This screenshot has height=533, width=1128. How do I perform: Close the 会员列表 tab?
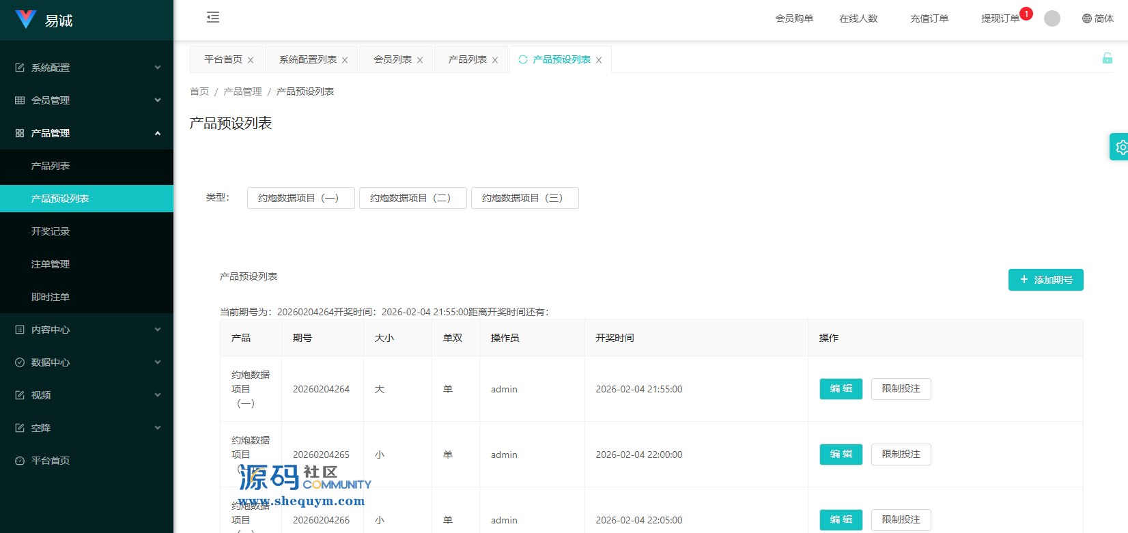tap(420, 60)
